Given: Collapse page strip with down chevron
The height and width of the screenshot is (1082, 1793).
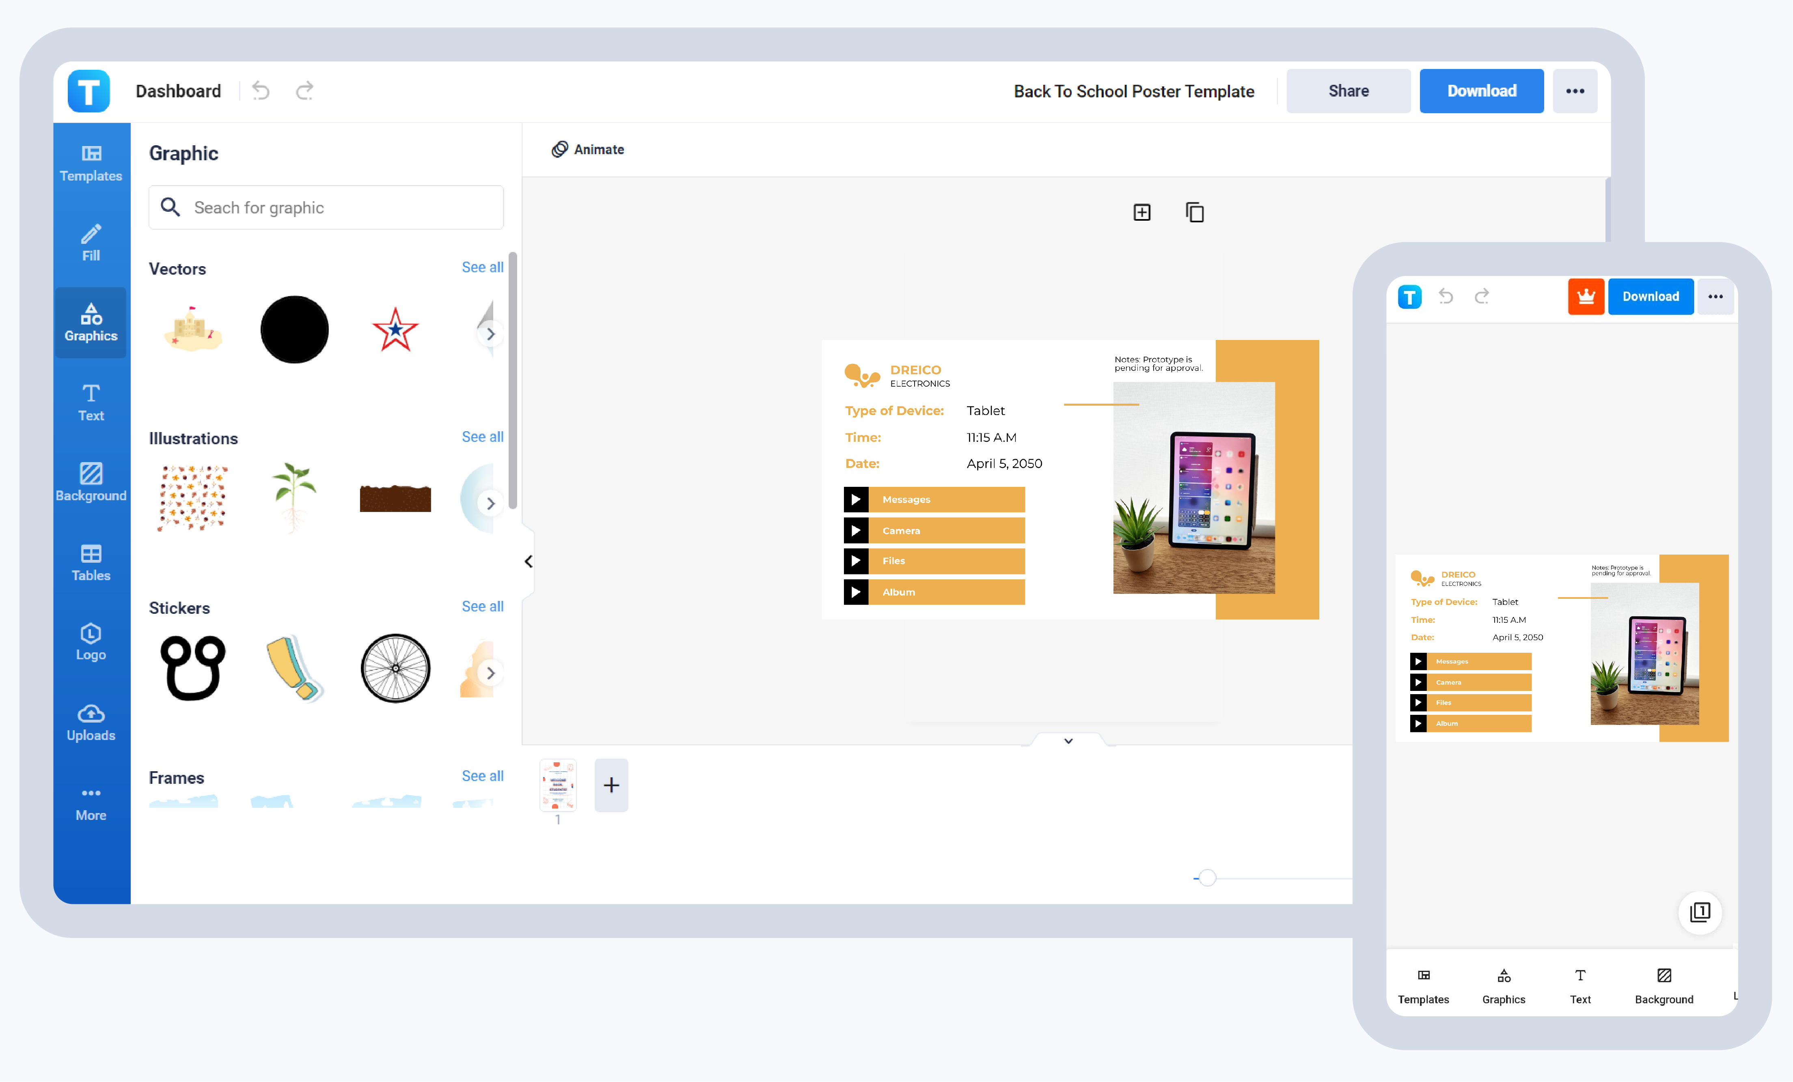Looking at the screenshot, I should click(1068, 741).
